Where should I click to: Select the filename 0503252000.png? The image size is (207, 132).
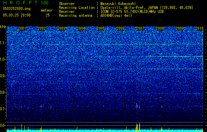click(17, 9)
